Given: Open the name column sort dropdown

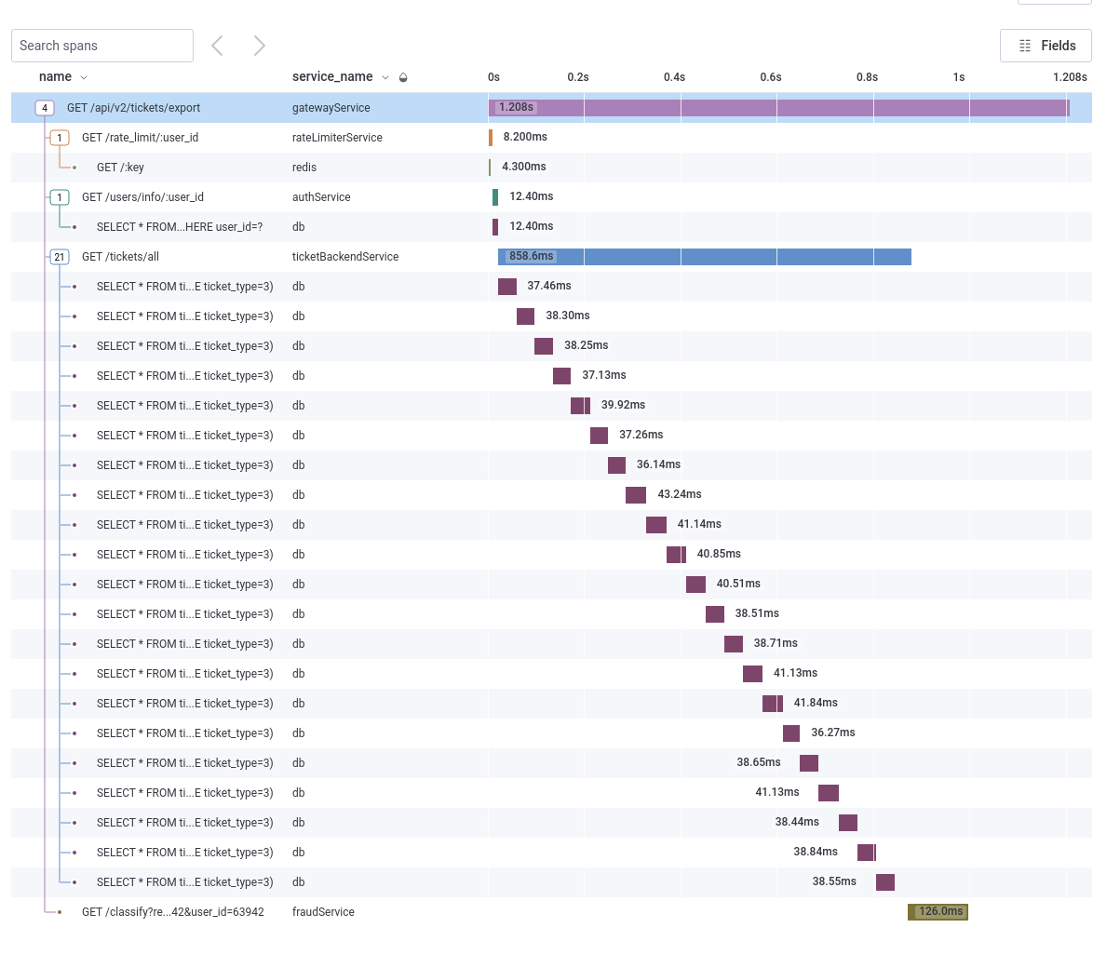Looking at the screenshot, I should coord(84,77).
